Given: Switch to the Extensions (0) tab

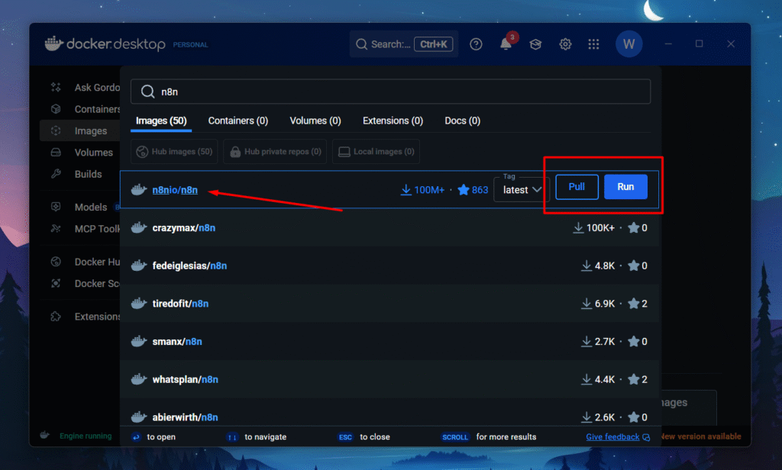Looking at the screenshot, I should pyautogui.click(x=393, y=121).
